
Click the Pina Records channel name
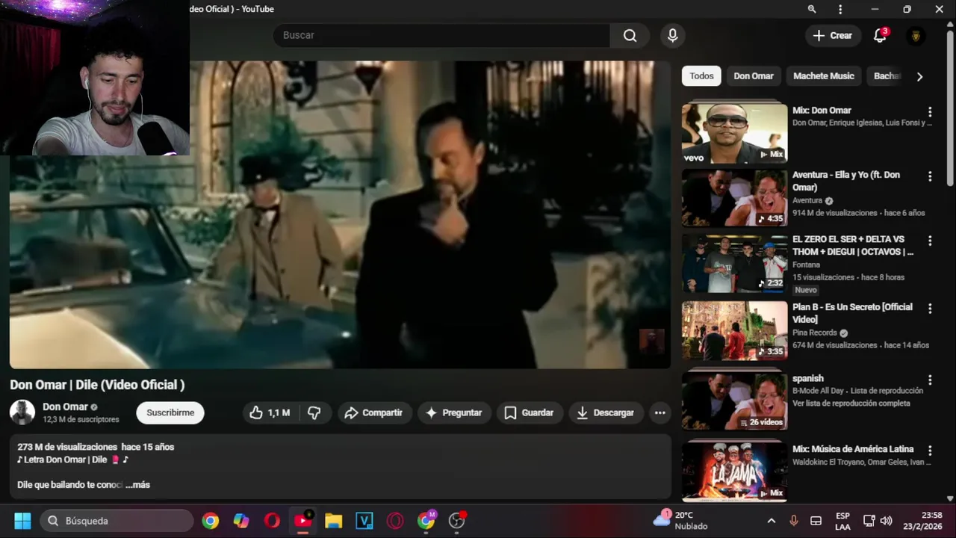814,333
